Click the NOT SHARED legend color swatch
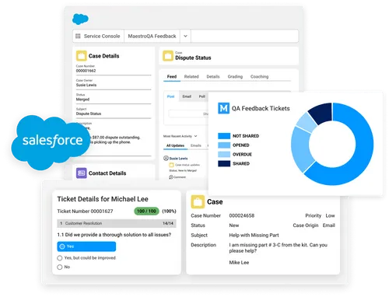Screen dimensions: 389x297 pyautogui.click(x=224, y=136)
